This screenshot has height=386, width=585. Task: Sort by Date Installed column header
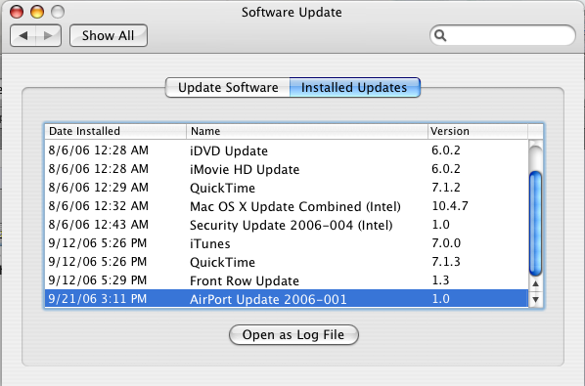[x=115, y=131]
